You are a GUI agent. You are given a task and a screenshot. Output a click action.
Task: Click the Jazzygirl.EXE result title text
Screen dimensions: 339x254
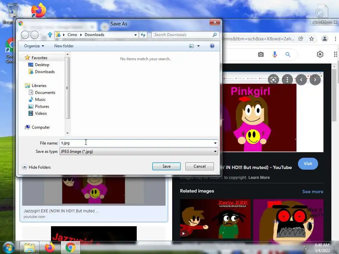tap(61, 211)
